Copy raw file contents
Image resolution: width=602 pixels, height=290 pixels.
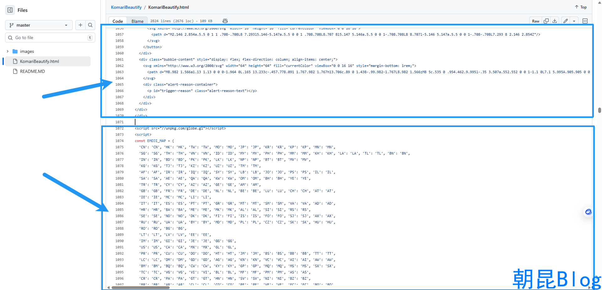click(546, 21)
